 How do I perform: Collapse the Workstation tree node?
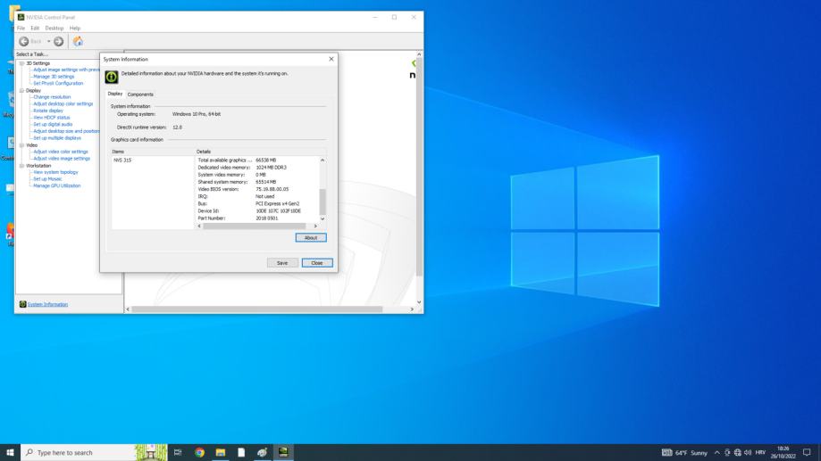coord(22,165)
